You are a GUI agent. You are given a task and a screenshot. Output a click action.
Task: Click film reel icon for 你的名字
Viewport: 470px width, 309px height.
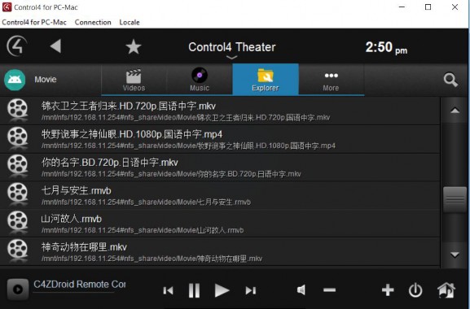(x=18, y=164)
